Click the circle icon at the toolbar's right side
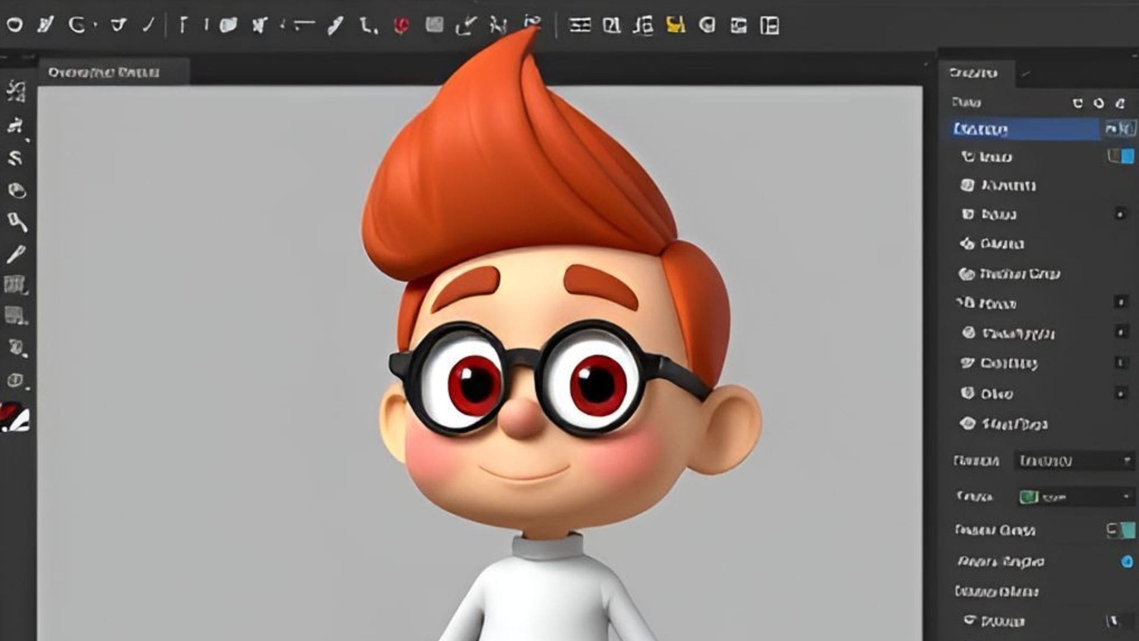1139x641 pixels. point(707,25)
